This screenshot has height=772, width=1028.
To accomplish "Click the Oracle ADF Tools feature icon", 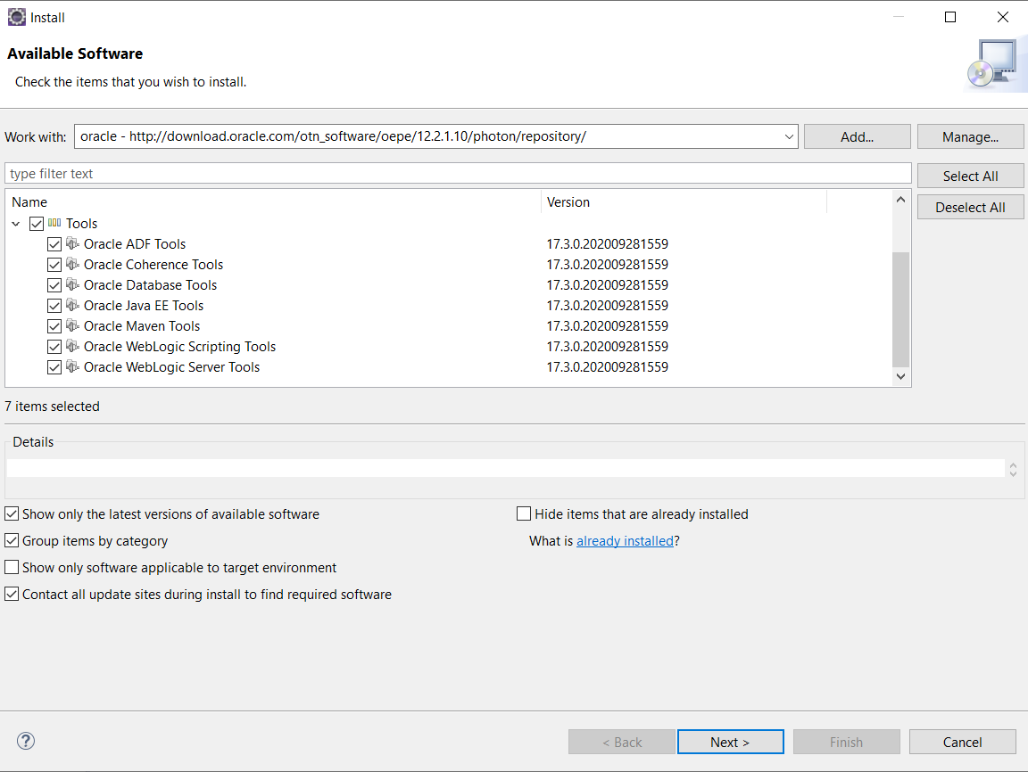I will 73,243.
